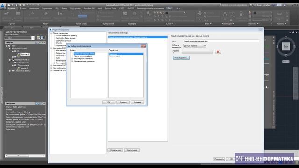
Task: Click the Удалить вид button
Action: 132,150
